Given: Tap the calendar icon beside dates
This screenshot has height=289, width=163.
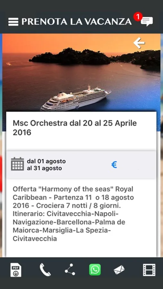Looking at the screenshot, I should pyautogui.click(x=17, y=164).
